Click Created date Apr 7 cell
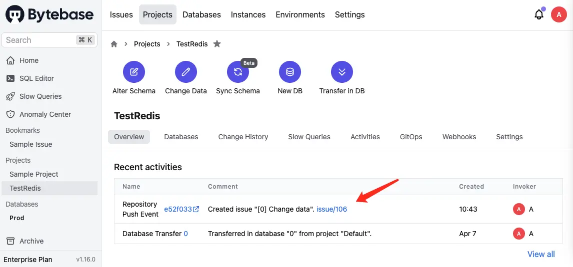The image size is (573, 267). point(467,234)
